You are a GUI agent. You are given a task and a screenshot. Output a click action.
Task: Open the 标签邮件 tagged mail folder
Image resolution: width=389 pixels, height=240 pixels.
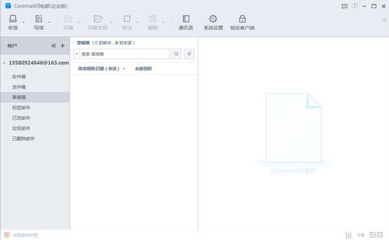21,108
